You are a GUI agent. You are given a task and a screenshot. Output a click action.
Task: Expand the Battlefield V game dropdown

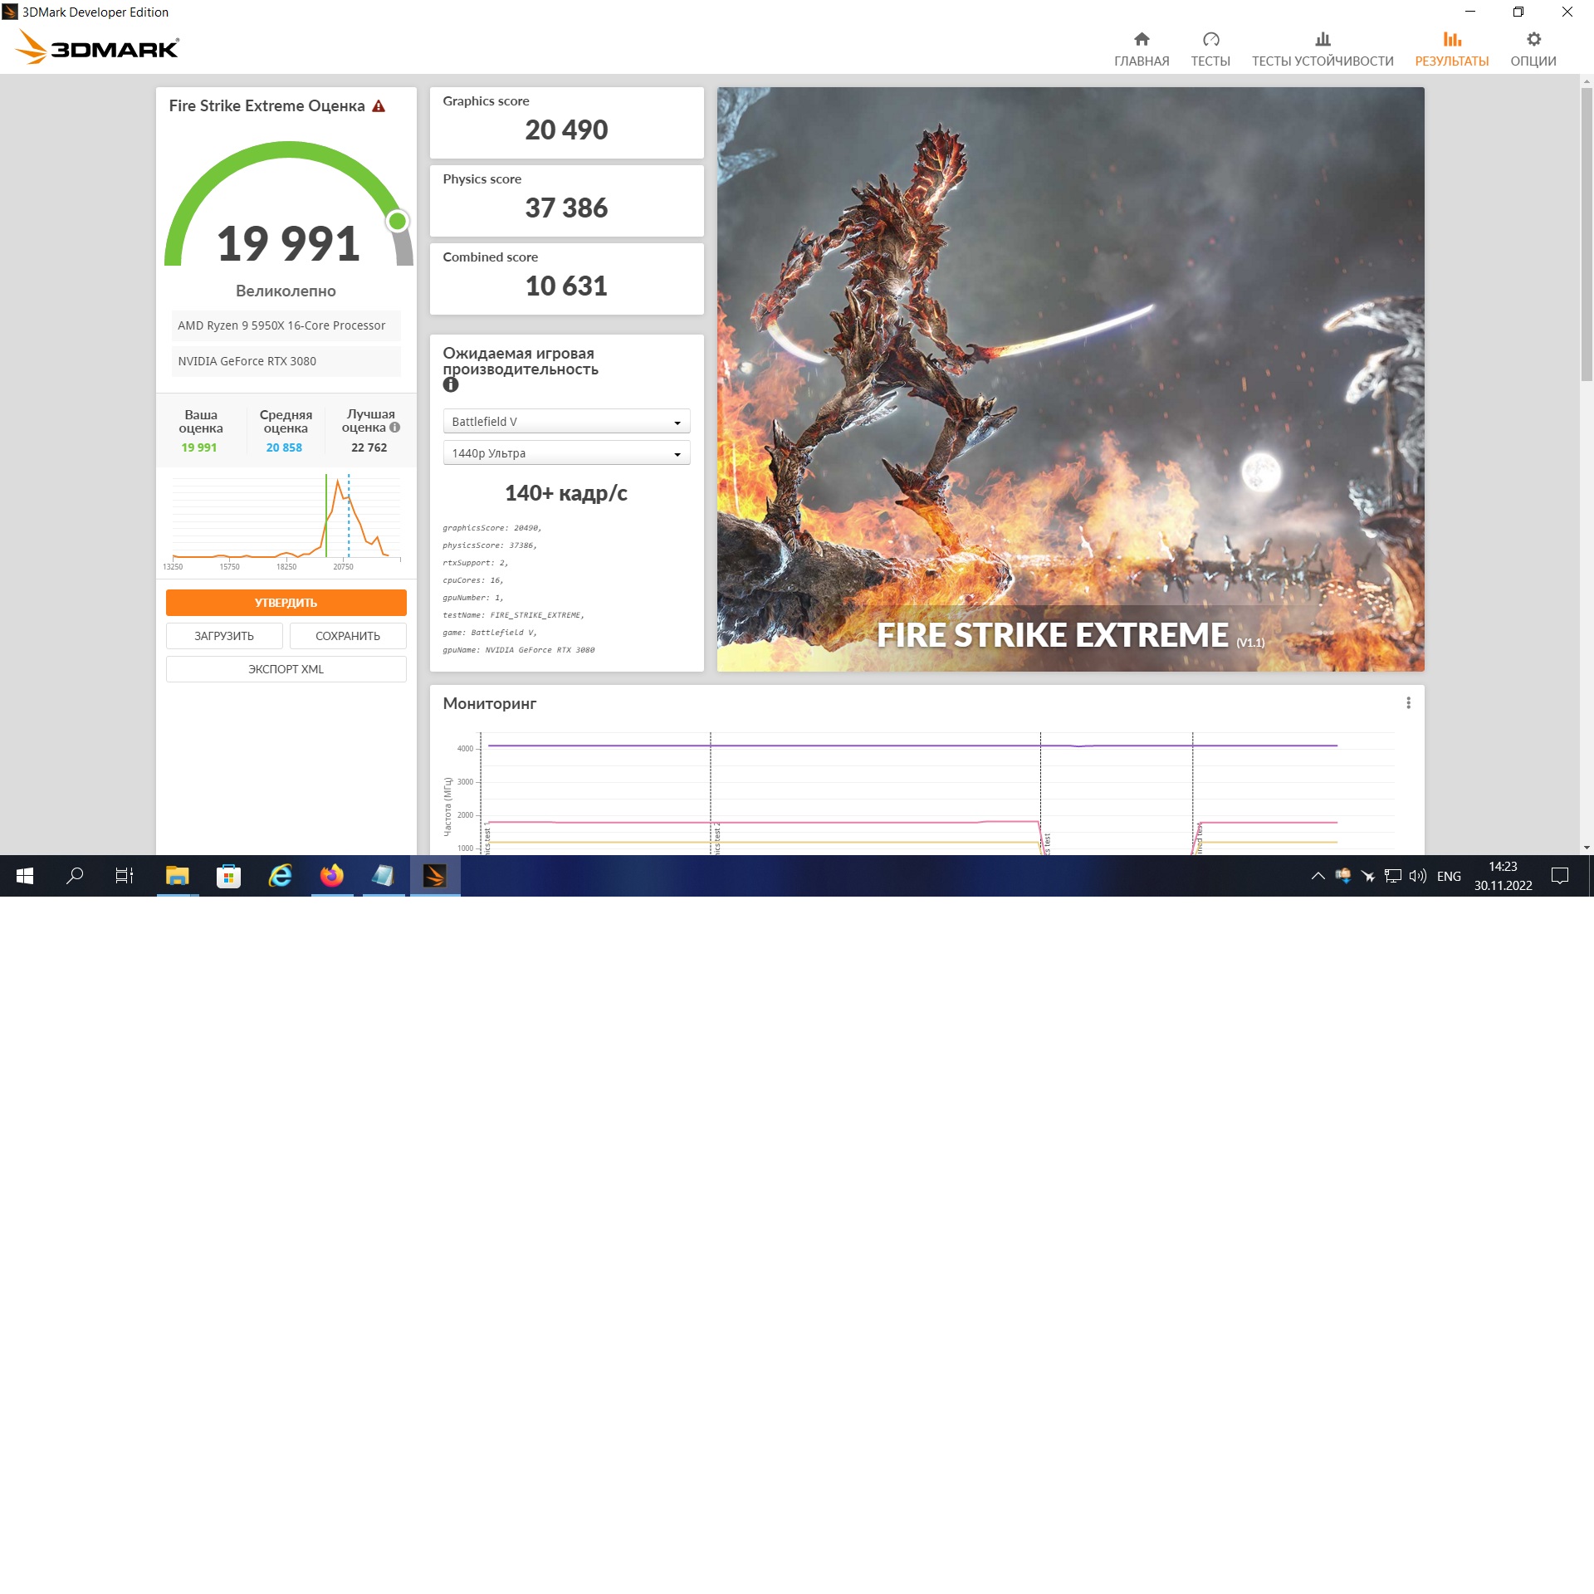pos(566,422)
